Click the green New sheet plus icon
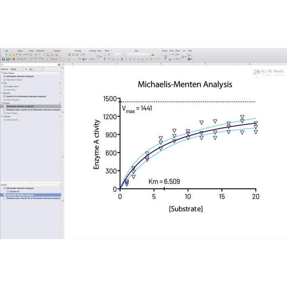Viewport: 287px width, 287px height. 18,59
